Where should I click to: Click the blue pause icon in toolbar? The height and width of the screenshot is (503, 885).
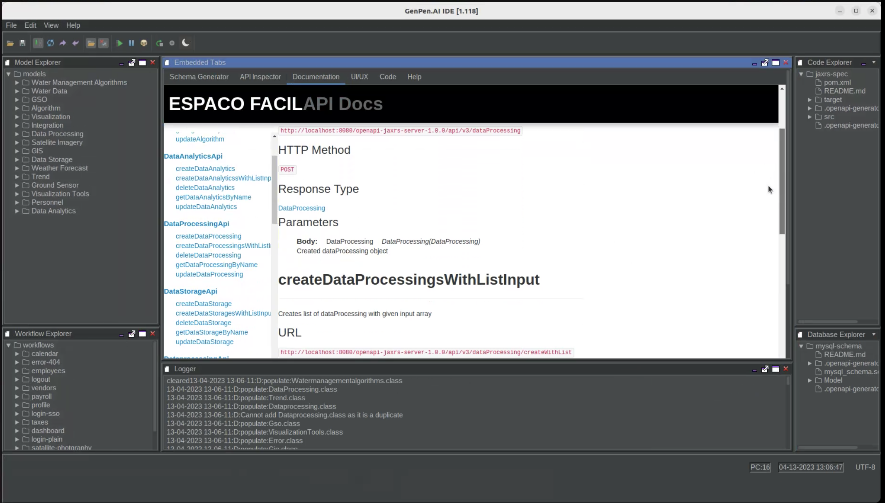131,43
